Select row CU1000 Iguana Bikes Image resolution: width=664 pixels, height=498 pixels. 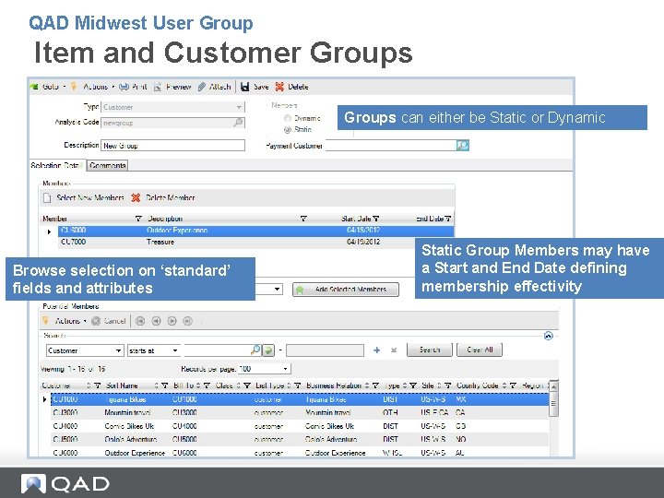tap(300, 399)
